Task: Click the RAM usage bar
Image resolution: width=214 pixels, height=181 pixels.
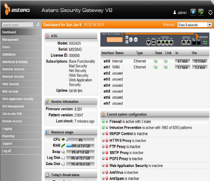Action: [x=80, y=146]
